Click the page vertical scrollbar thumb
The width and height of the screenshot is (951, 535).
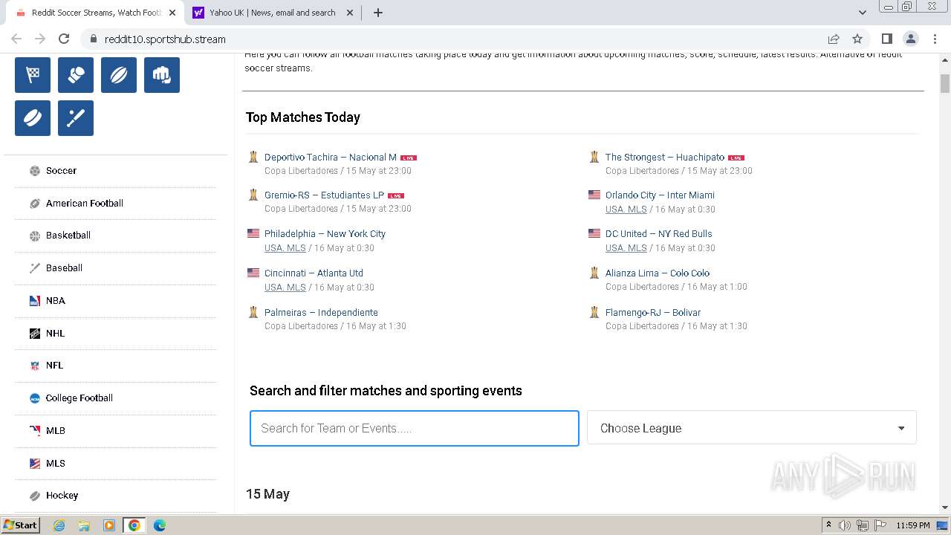945,83
